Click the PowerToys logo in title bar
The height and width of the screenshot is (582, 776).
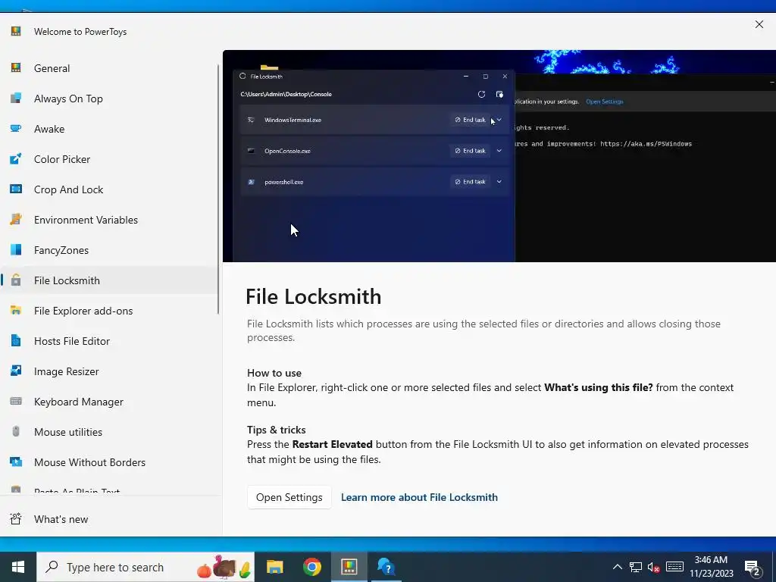[16, 31]
